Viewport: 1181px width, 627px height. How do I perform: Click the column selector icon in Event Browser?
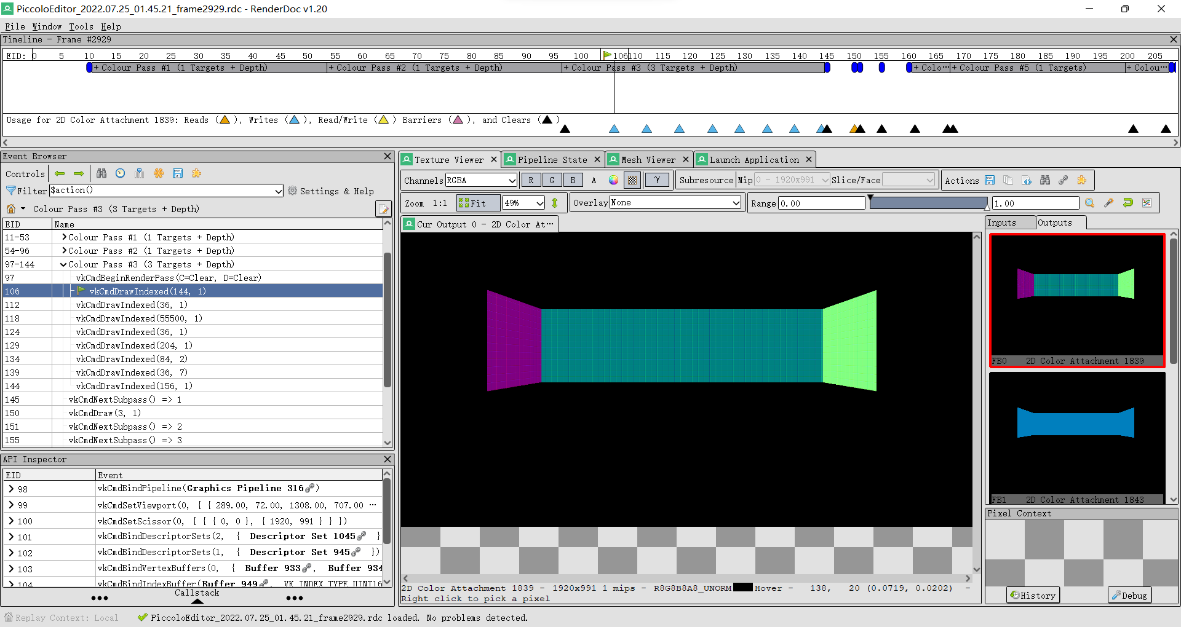click(x=140, y=173)
